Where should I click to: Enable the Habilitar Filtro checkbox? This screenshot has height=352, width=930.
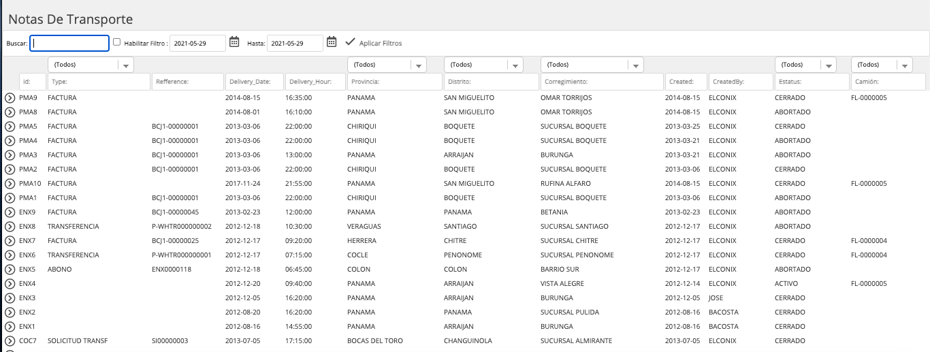117,42
